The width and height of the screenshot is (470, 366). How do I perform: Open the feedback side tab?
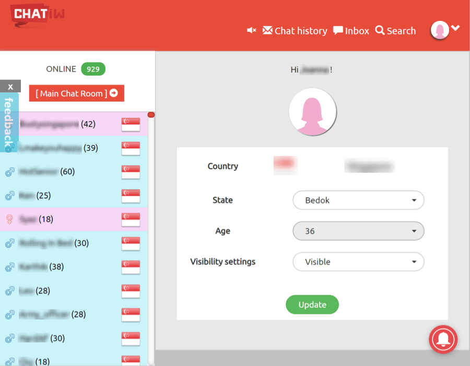[x=8, y=122]
